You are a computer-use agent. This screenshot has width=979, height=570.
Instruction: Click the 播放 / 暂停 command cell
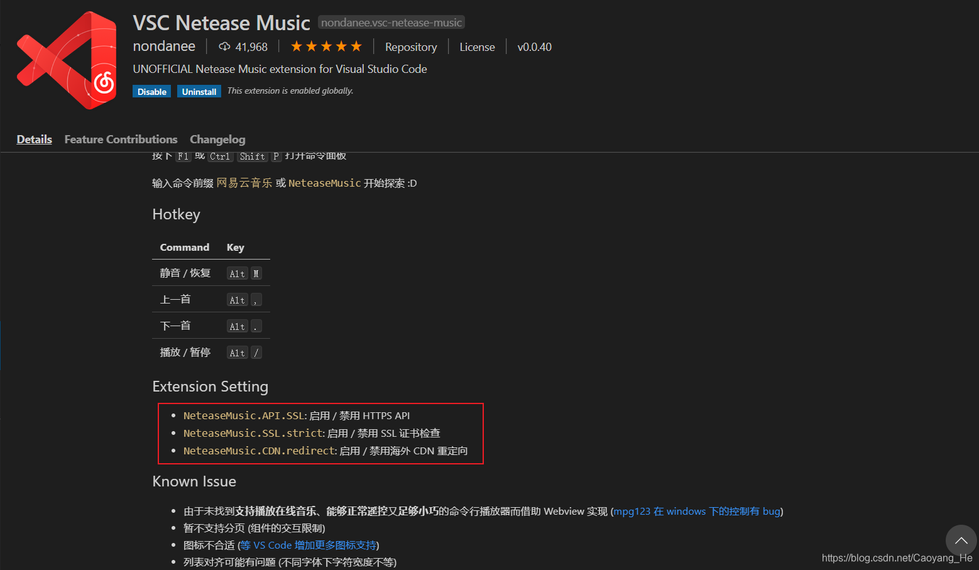pos(185,352)
